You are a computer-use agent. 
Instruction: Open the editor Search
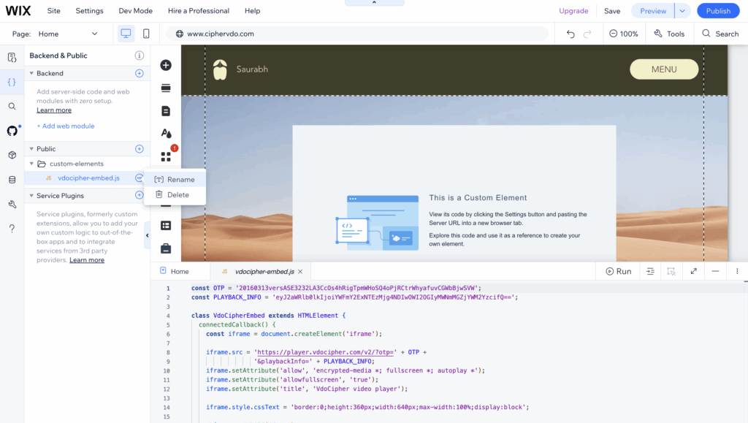click(x=720, y=34)
